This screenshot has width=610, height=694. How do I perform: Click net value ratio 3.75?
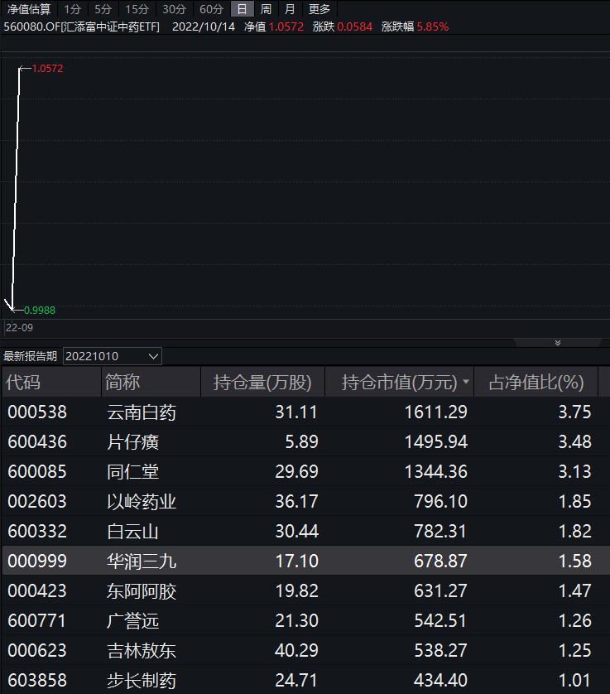coord(574,412)
